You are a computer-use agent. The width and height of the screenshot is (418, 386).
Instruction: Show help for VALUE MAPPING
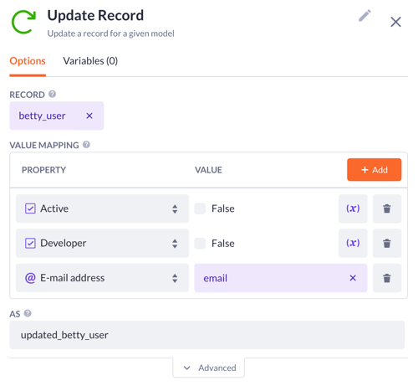click(86, 145)
